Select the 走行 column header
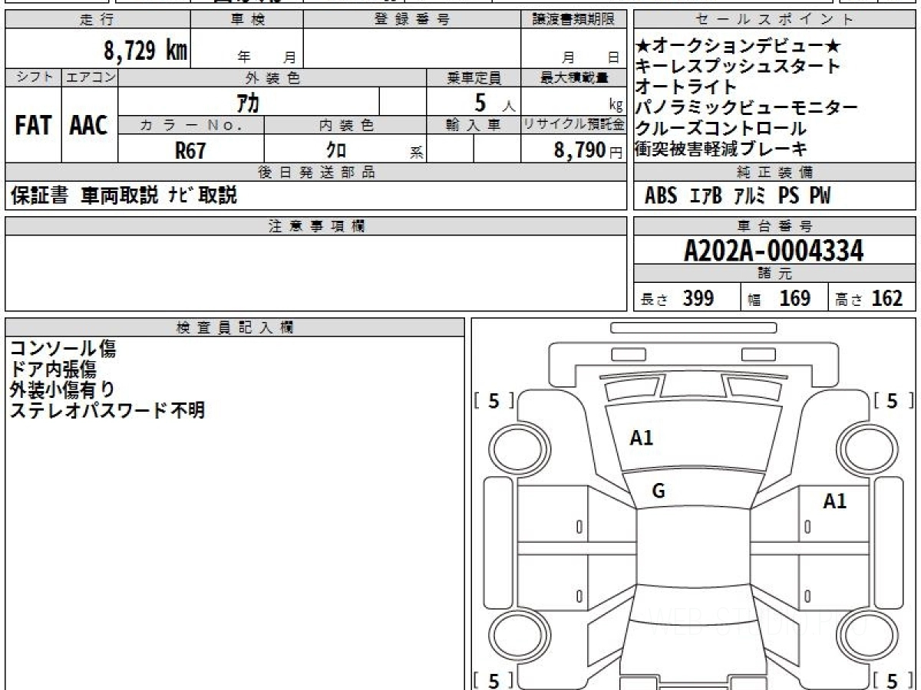 (x=97, y=20)
